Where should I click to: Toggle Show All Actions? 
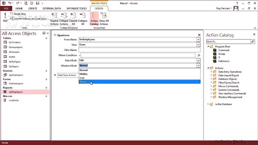click(x=104, y=19)
